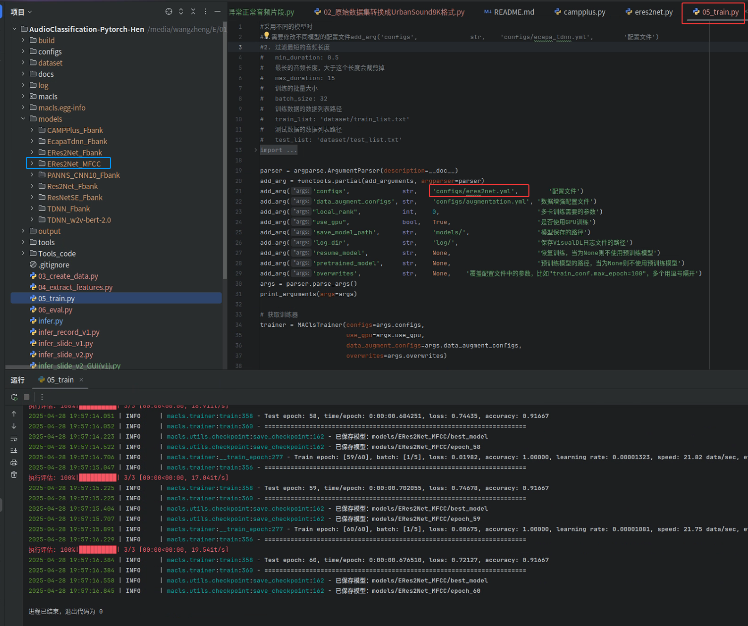Open project panel options menu
This screenshot has height=626, width=748.
(205, 11)
